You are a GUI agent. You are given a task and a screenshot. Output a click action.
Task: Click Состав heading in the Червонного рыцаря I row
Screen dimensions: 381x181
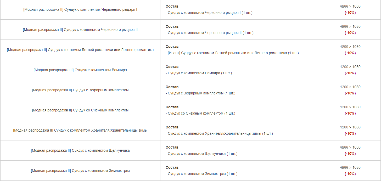coord(172,6)
